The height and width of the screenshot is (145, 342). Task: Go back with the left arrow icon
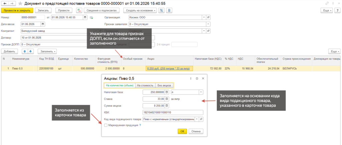[x=5, y=3]
